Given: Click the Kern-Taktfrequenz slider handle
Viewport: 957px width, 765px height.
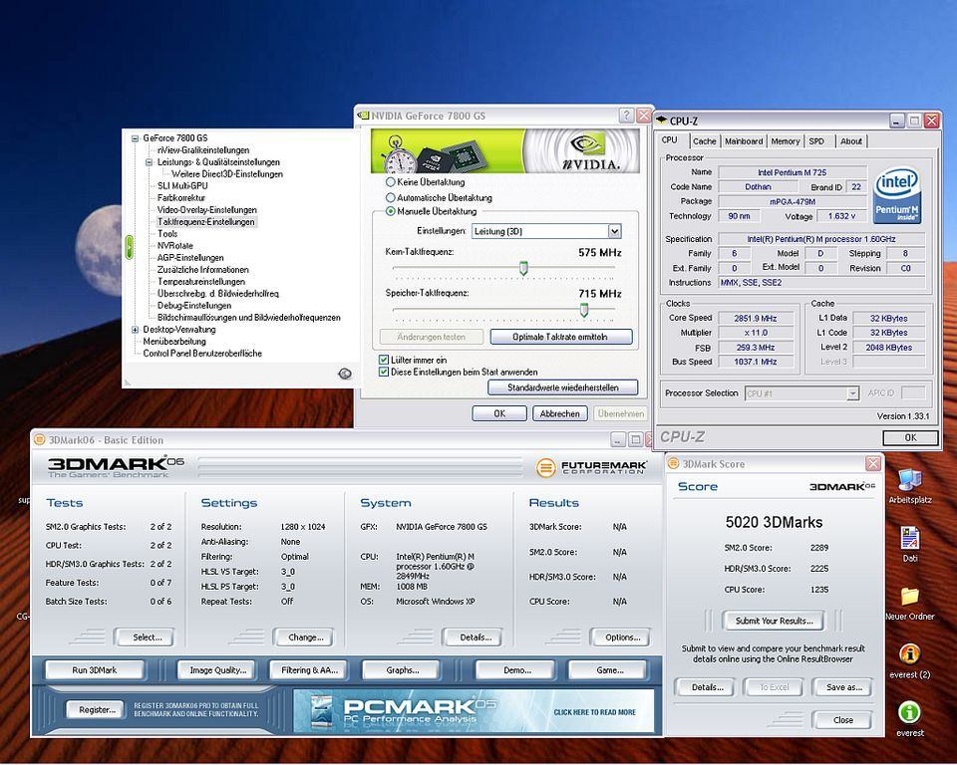Looking at the screenshot, I should coord(523,268).
